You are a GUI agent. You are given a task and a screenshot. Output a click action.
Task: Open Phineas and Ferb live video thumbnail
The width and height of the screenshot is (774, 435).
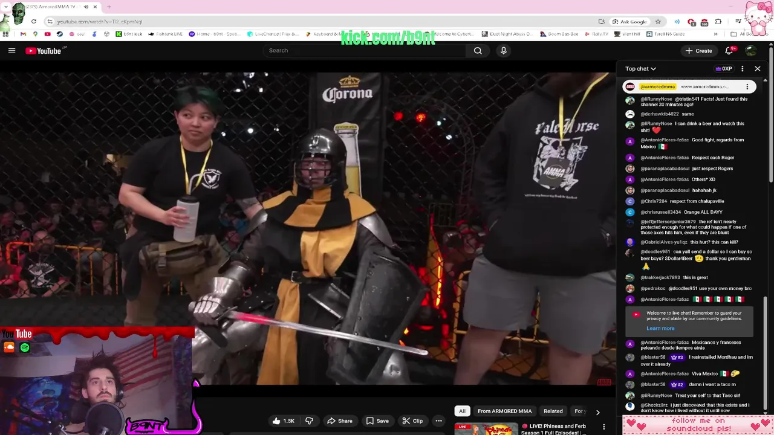(486, 428)
